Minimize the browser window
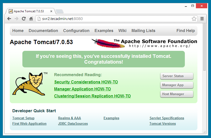The image size is (211, 138). pos(186,6)
